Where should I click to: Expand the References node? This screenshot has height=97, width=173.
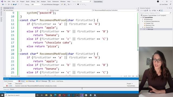[x=143, y=19]
